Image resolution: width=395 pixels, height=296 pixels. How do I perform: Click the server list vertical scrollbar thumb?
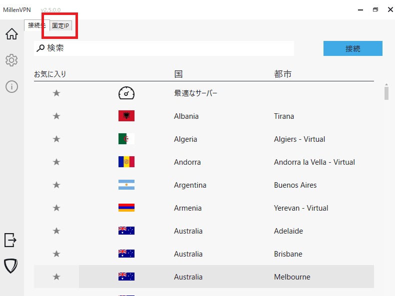pos(386,93)
